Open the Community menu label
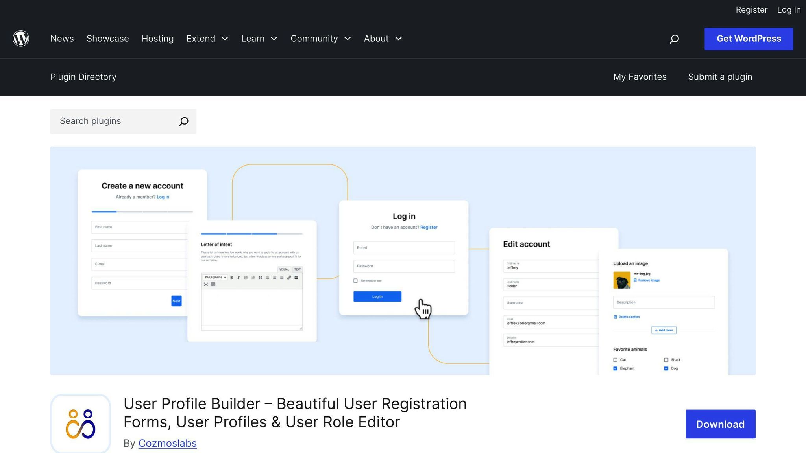This screenshot has height=453, width=806. tap(314, 39)
